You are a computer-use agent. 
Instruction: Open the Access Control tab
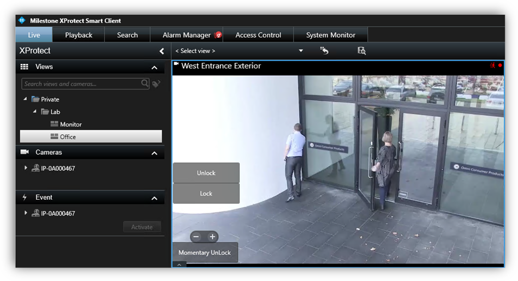pos(258,35)
